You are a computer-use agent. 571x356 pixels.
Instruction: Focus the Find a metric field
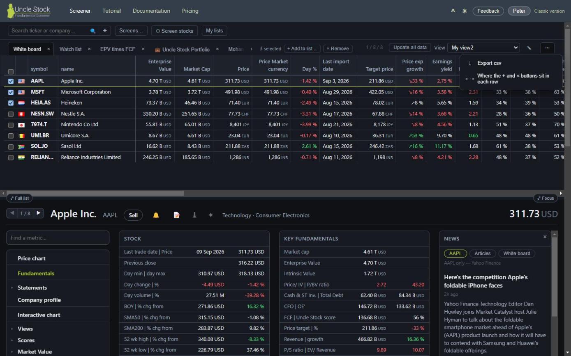point(58,238)
